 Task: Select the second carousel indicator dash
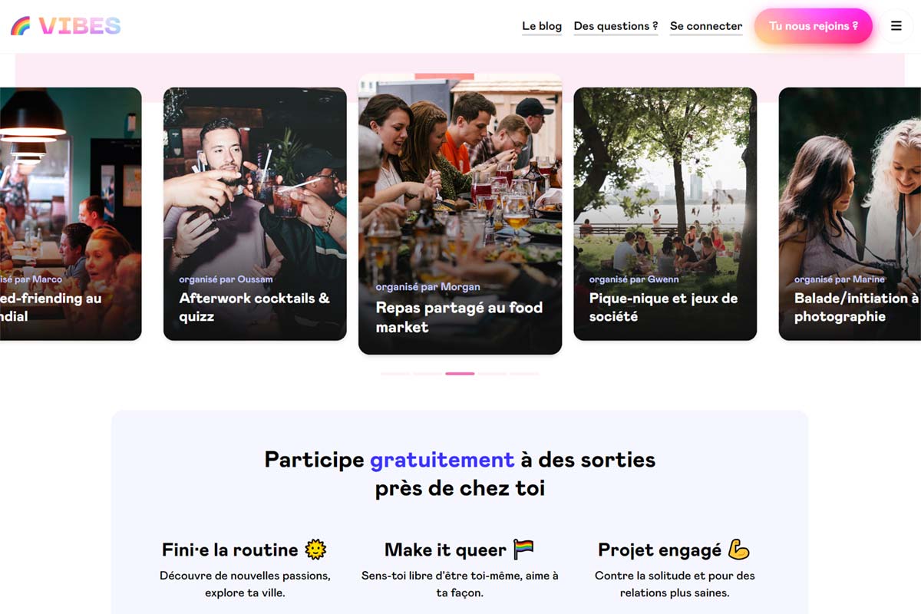(427, 374)
